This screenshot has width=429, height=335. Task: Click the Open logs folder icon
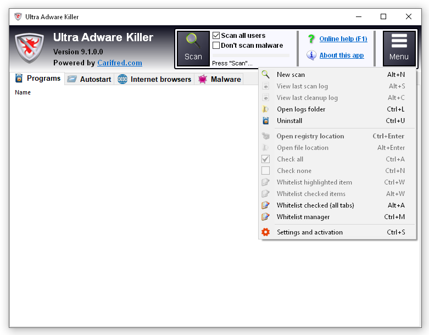(265, 109)
